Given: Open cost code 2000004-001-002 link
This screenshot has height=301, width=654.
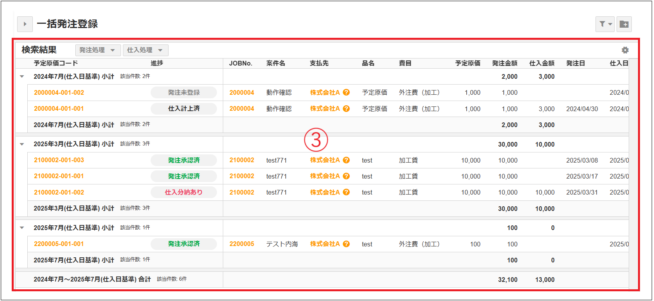Looking at the screenshot, I should point(59,93).
